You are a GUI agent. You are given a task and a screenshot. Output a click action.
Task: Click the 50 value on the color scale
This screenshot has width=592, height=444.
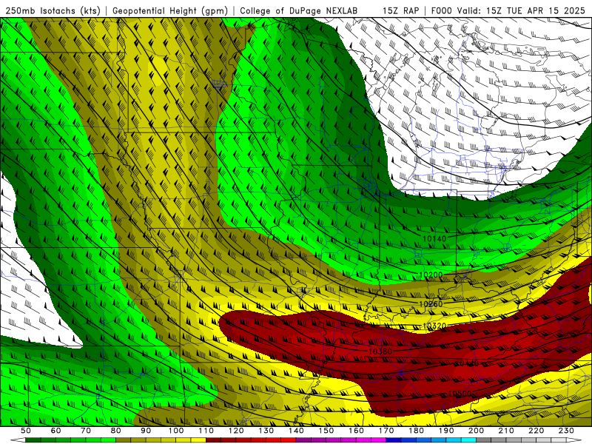[x=26, y=431]
